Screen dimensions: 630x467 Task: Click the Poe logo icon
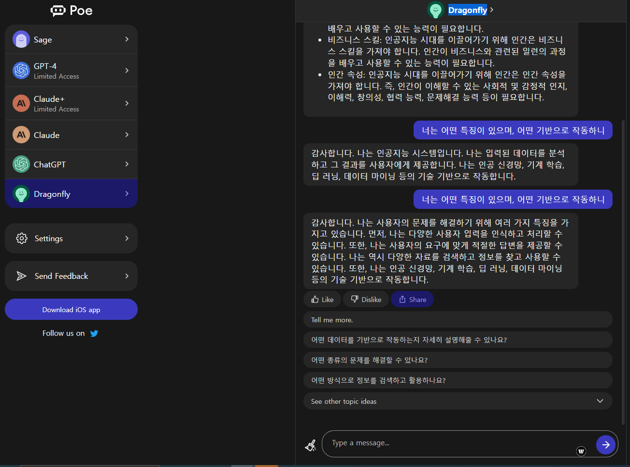coord(58,11)
